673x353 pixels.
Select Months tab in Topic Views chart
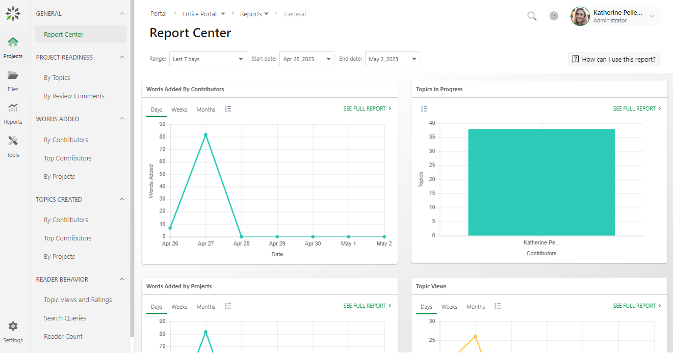pos(475,307)
